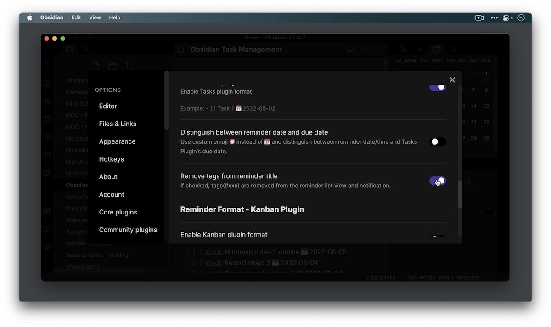
Task: Collapse the left sidebar with the arrow
Action: coord(47,63)
